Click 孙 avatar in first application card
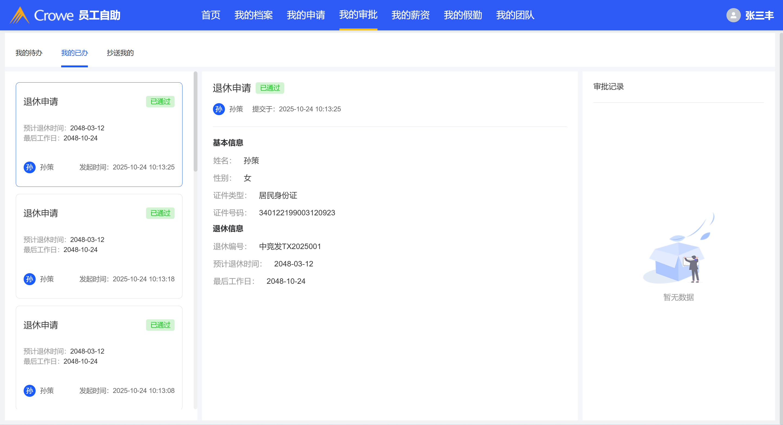783x425 pixels. point(29,167)
